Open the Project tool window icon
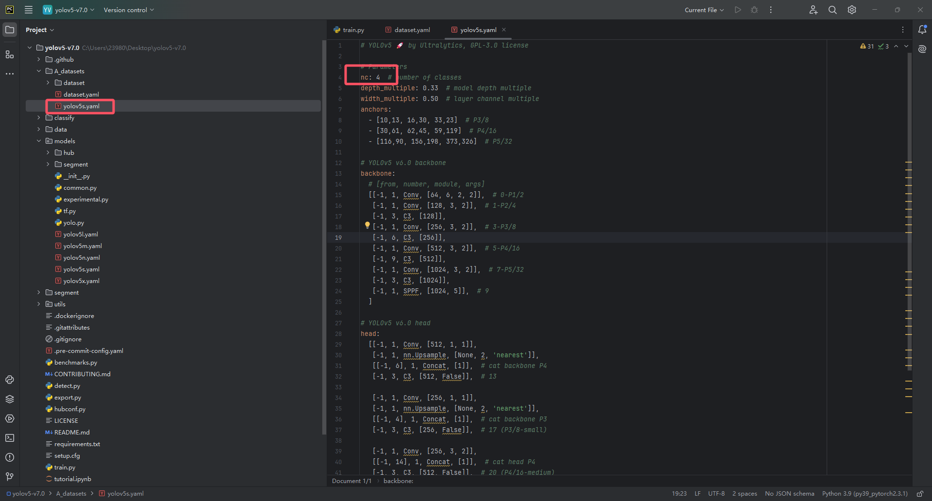This screenshot has height=501, width=932. (10, 30)
